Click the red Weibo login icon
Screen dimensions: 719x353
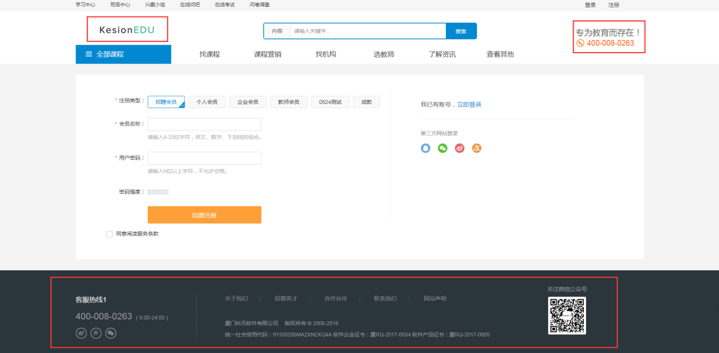click(459, 148)
